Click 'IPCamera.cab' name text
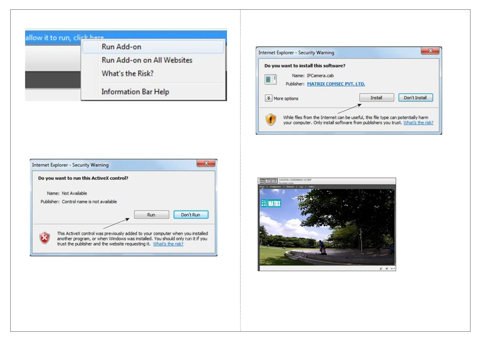This screenshot has height=340, width=481. (320, 76)
